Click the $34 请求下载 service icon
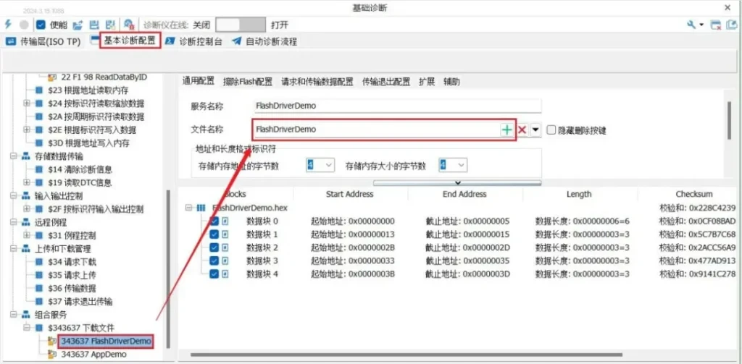The height and width of the screenshot is (364, 742). pyautogui.click(x=39, y=262)
